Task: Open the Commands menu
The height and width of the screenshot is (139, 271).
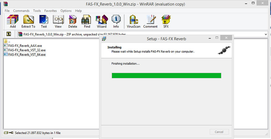Action: [21, 11]
